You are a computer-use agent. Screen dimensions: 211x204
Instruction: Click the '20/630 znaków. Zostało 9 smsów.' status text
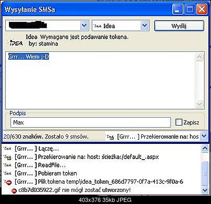46,137
